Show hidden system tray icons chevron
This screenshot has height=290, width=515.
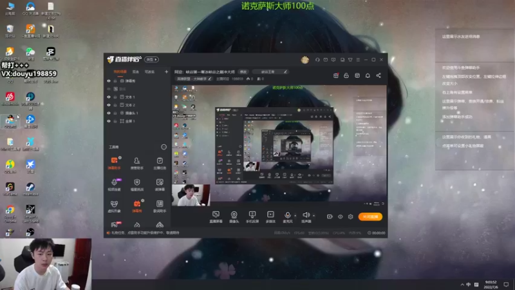point(462,285)
